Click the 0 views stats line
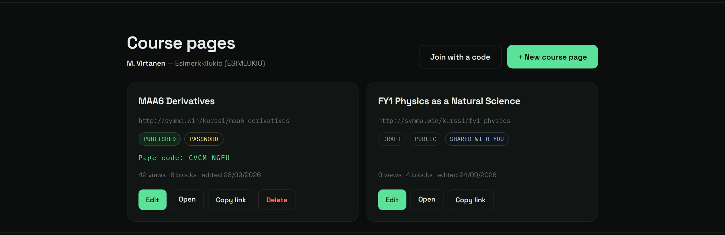The width and height of the screenshot is (725, 235). (x=437, y=175)
